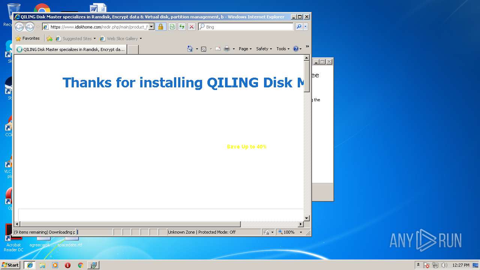
Task: Launch Windows Media Player from taskbar
Action: pyautogui.click(x=55, y=265)
